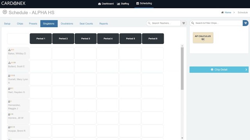Image resolution: width=250 pixels, height=140 pixels.
Task: Click the person icon on Durnitt's row
Action: pyautogui.click(x=9, y=76)
